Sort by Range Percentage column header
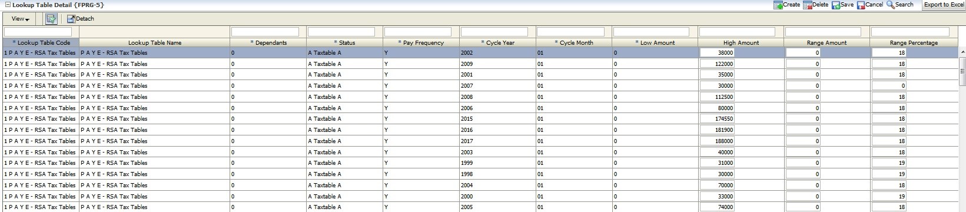The height and width of the screenshot is (212, 966). 914,43
